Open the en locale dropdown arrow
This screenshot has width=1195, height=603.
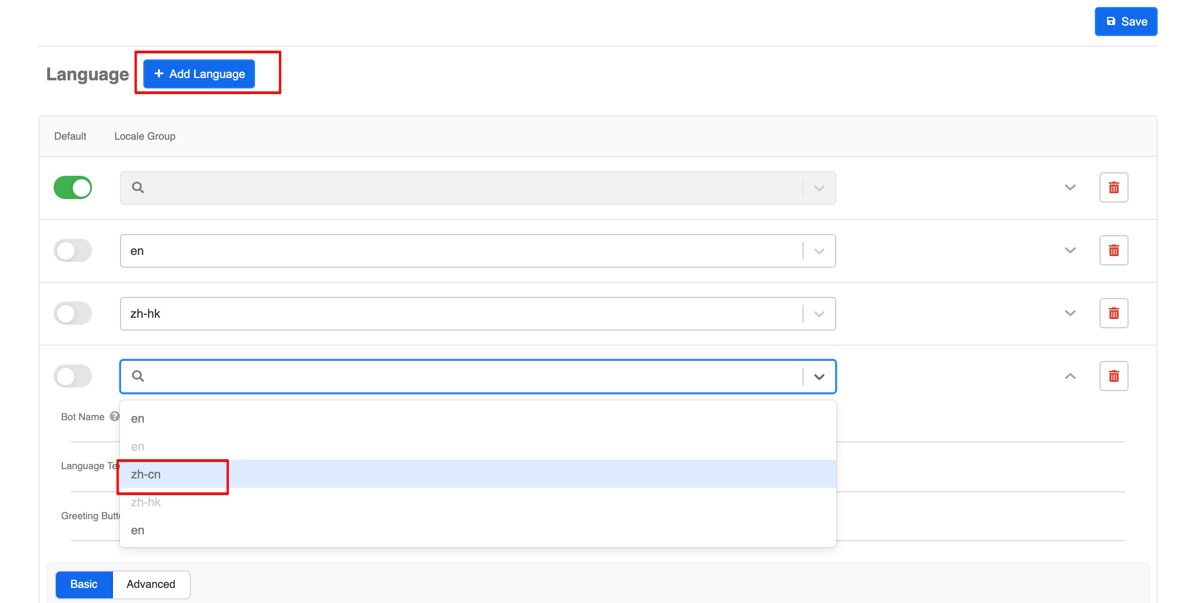pyautogui.click(x=819, y=251)
